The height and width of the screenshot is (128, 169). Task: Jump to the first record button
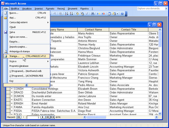(x=18, y=117)
